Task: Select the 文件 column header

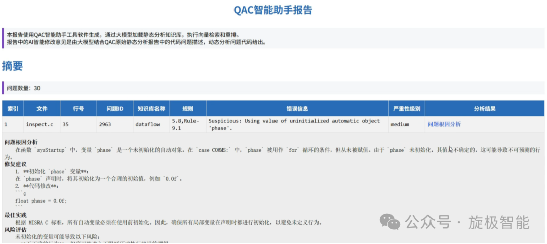Action: (x=42, y=108)
